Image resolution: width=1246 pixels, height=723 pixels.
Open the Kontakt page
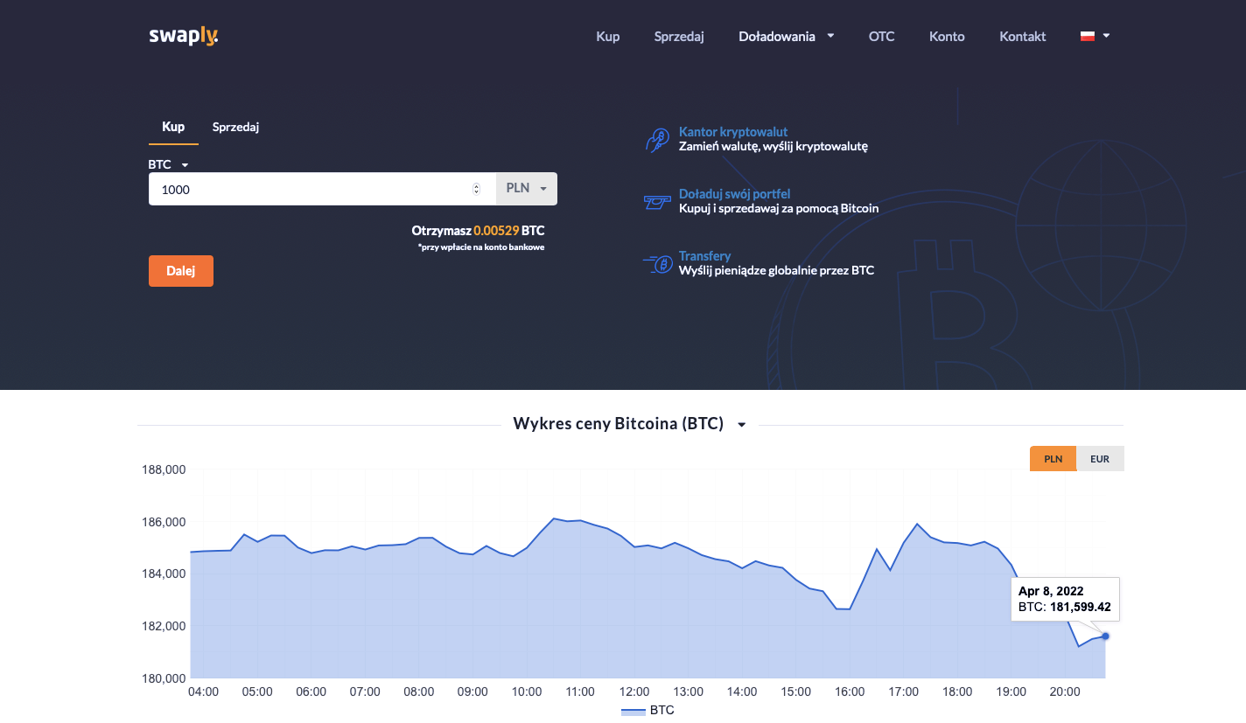pos(1022,36)
